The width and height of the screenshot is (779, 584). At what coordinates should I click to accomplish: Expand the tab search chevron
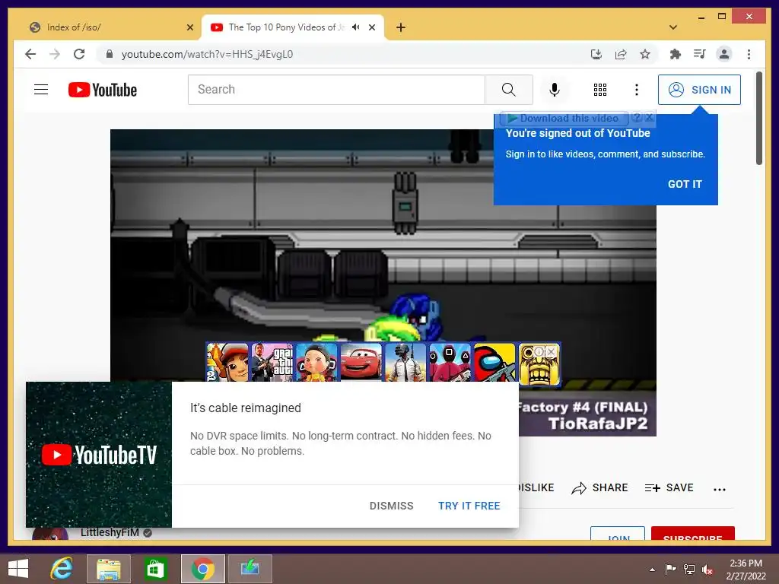click(673, 27)
